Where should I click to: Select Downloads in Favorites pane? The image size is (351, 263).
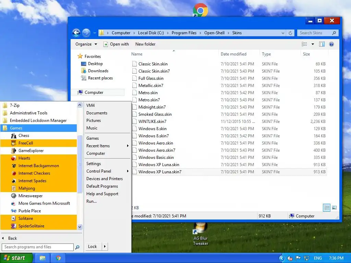point(98,71)
